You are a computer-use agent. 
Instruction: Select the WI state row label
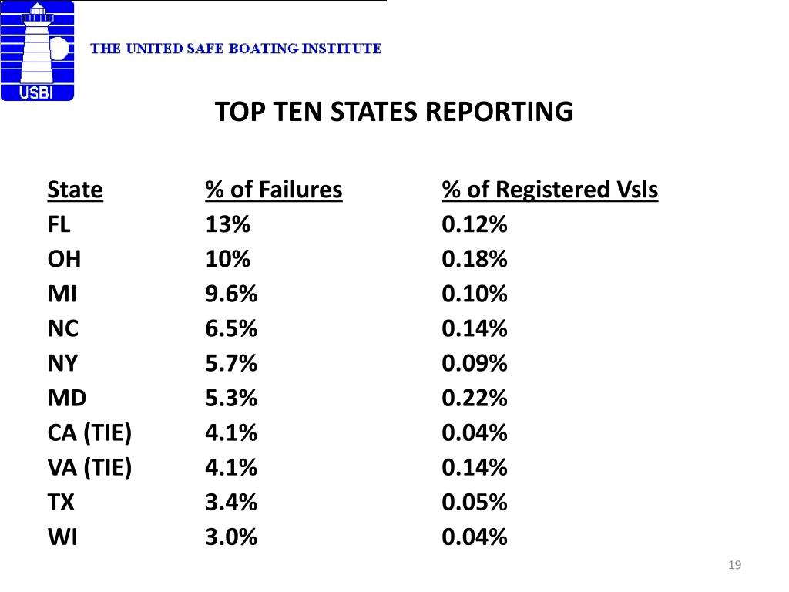point(62,537)
